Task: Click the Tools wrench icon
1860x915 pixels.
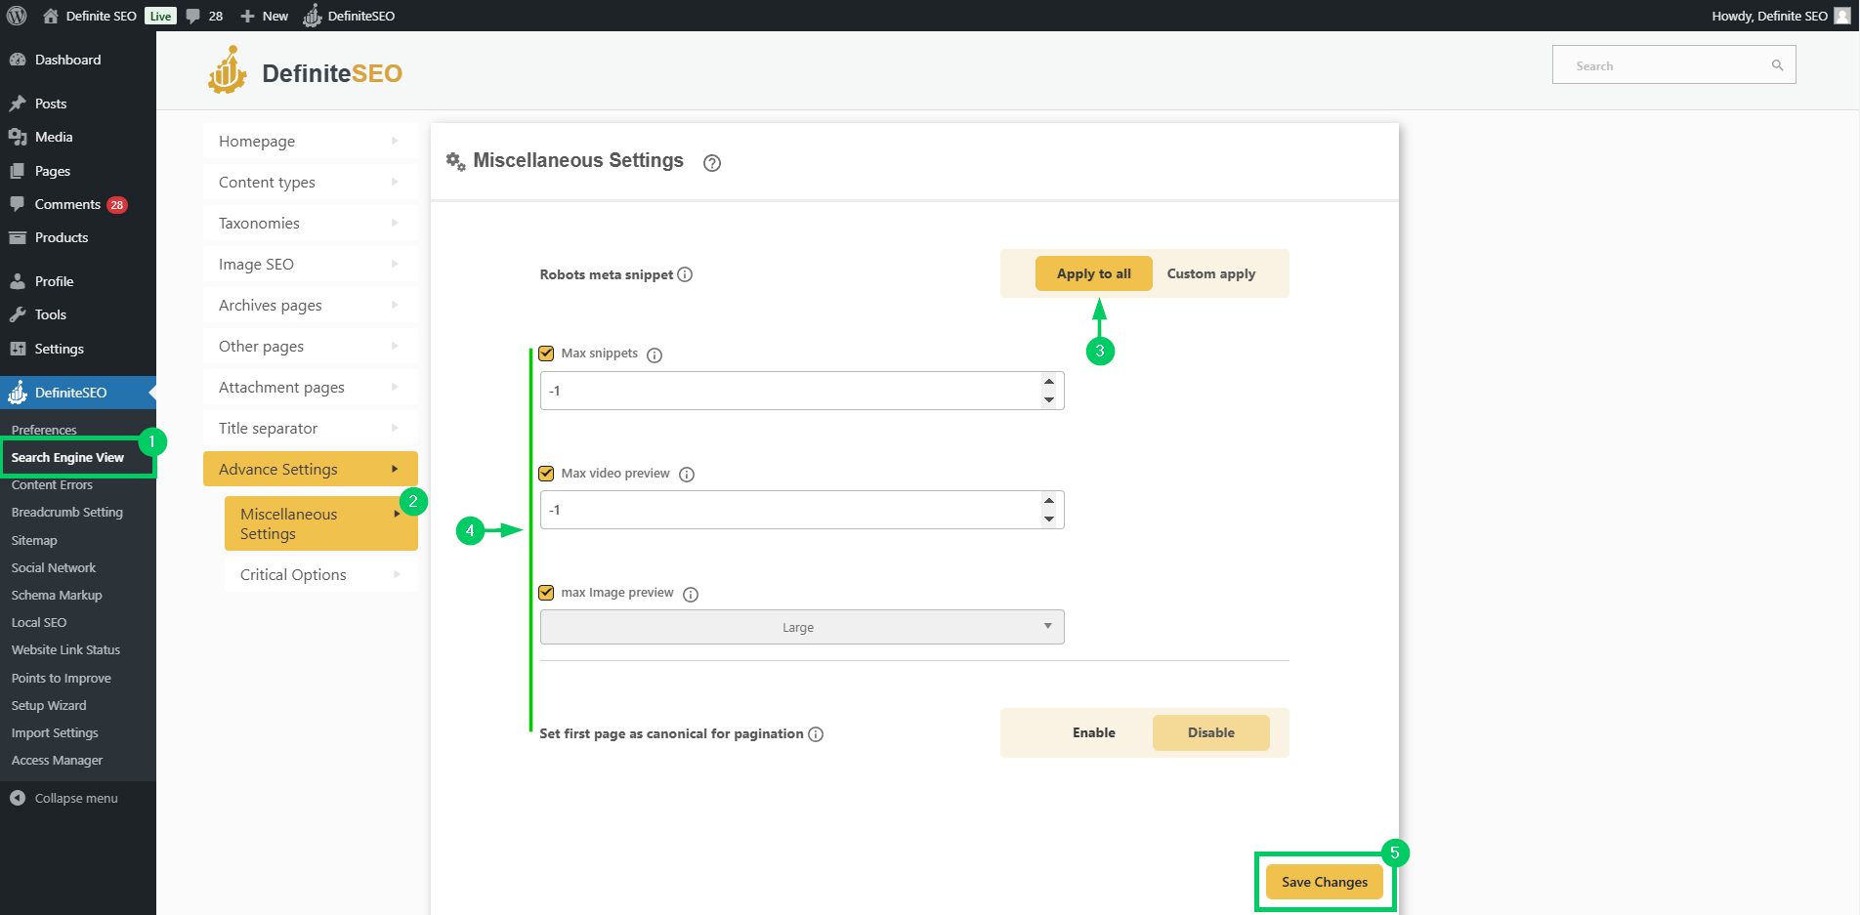Action: [18, 314]
